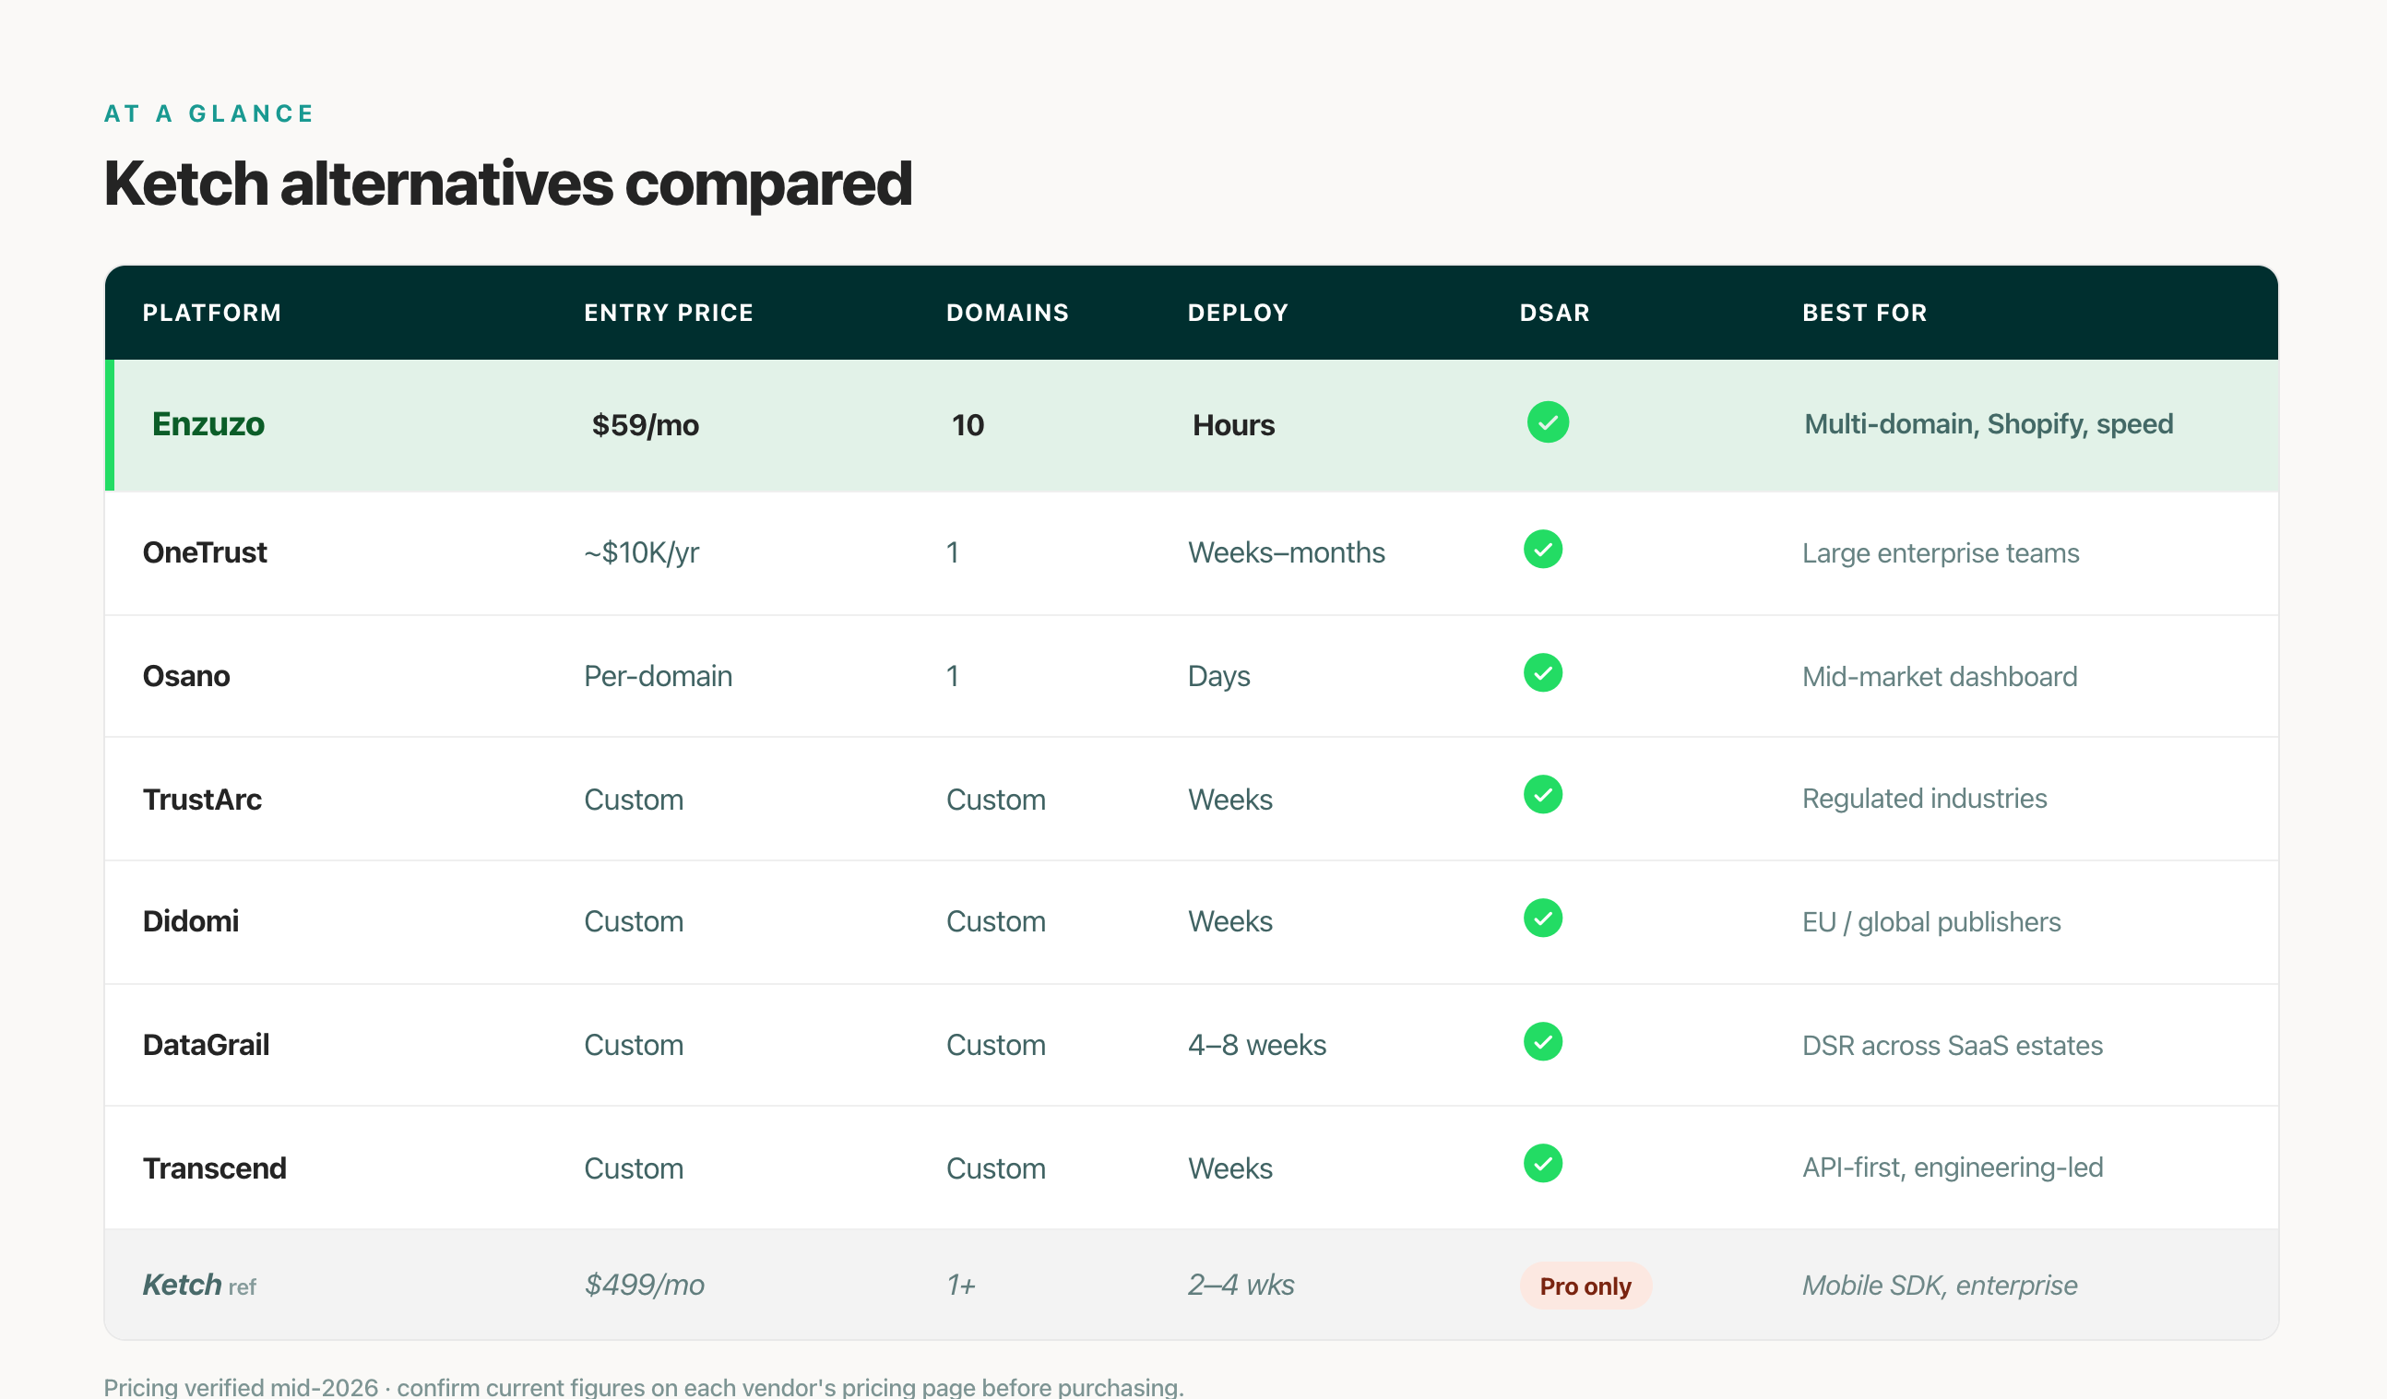Viewport: 2387px width, 1399px height.
Task: Click the Days deploy time for Osano
Action: (x=1219, y=675)
